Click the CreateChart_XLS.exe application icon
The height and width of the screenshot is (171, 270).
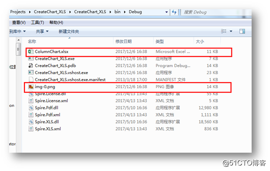point(31,59)
